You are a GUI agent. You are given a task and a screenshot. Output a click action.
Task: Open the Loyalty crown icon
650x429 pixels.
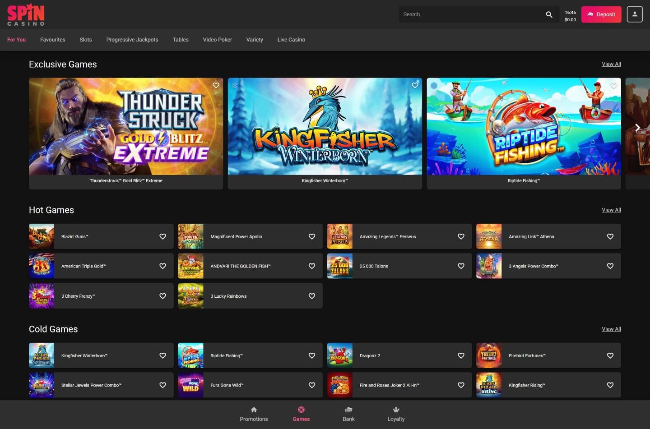point(396,410)
